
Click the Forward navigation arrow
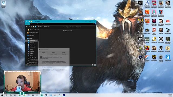(x=29, y=27)
